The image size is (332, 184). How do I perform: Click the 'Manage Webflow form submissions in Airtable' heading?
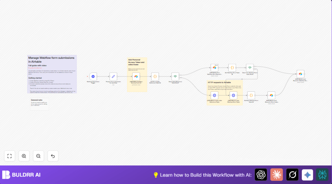coord(51,60)
